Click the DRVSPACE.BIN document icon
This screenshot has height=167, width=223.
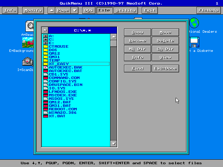46,85
